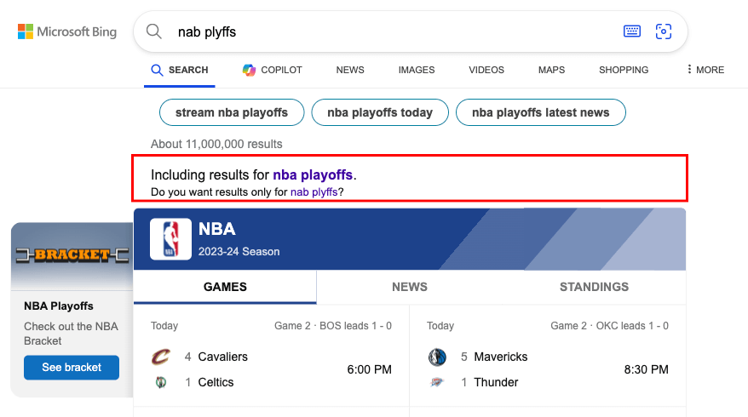Open the NEWS tab in NBA card

pyautogui.click(x=409, y=287)
